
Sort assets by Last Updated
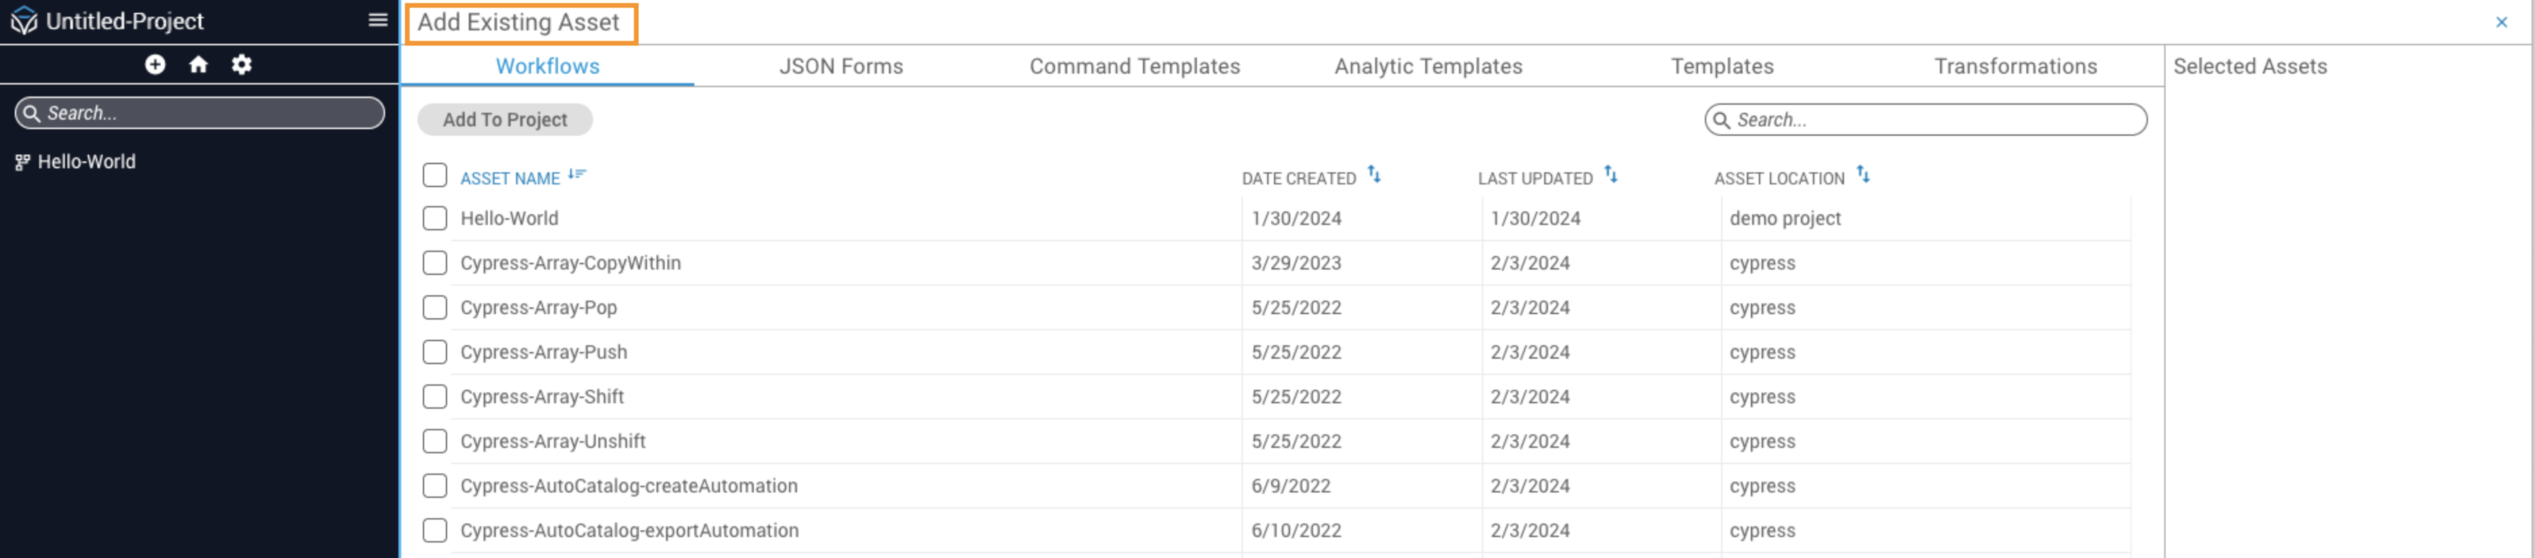click(x=1610, y=175)
